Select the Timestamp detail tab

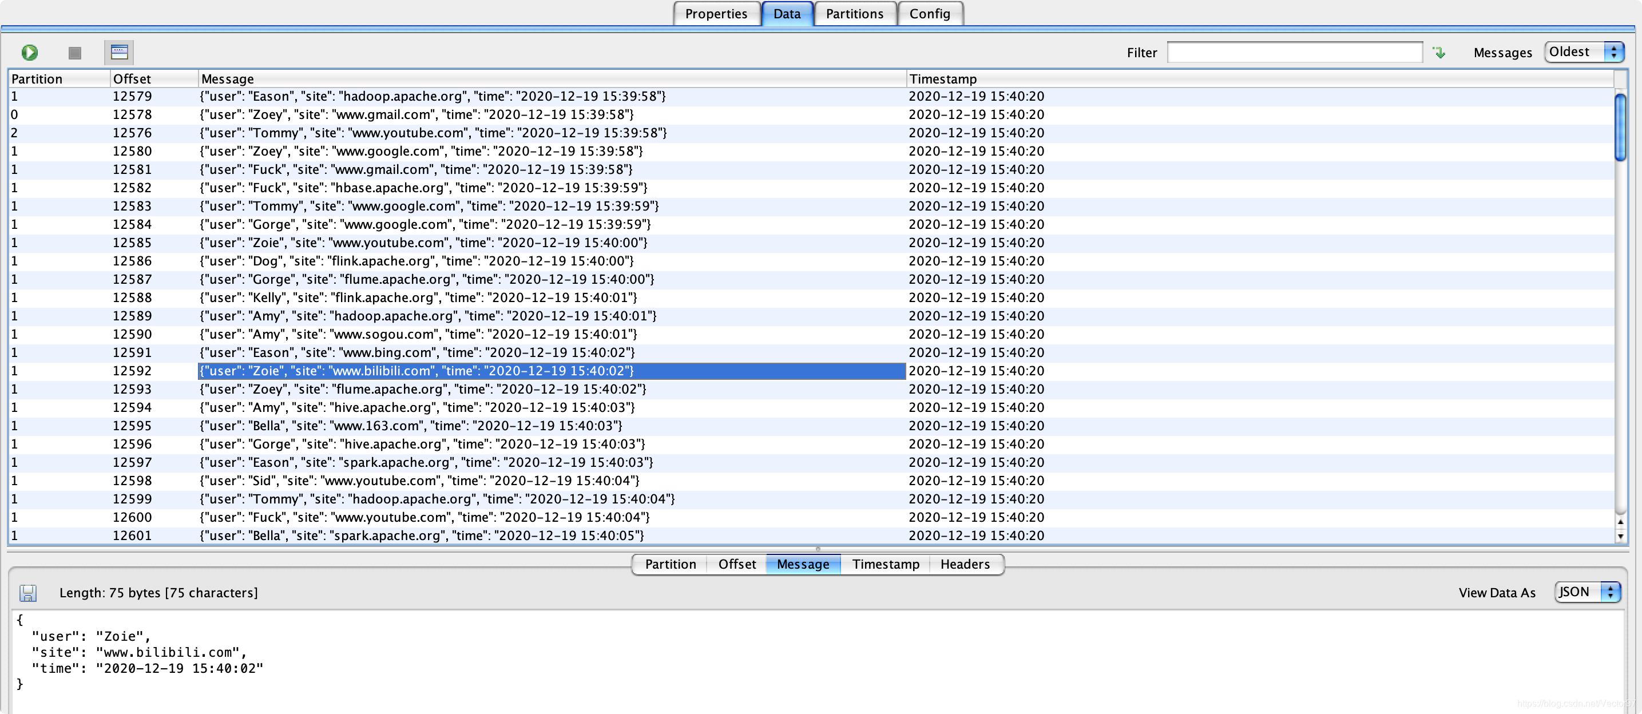click(886, 564)
